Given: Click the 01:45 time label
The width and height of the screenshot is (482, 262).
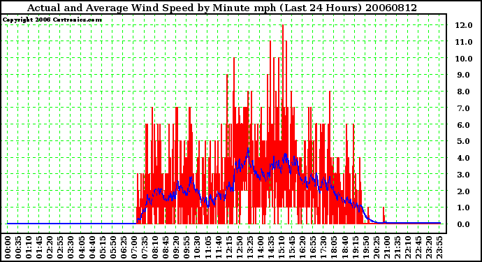Looking at the screenshot, I should click(39, 248).
